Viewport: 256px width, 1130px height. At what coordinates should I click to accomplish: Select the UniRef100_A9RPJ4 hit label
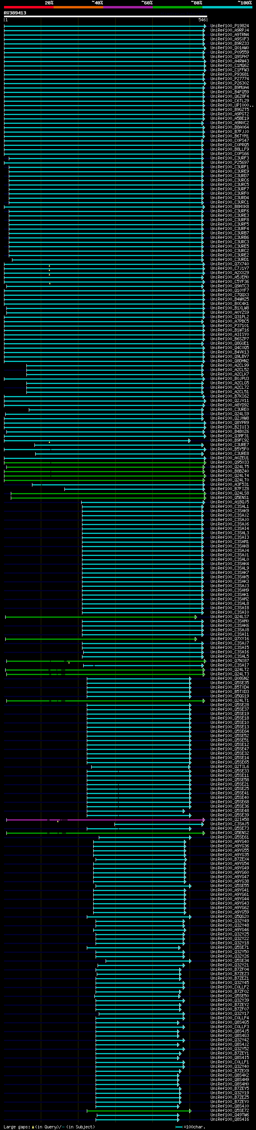pyautogui.click(x=230, y=30)
